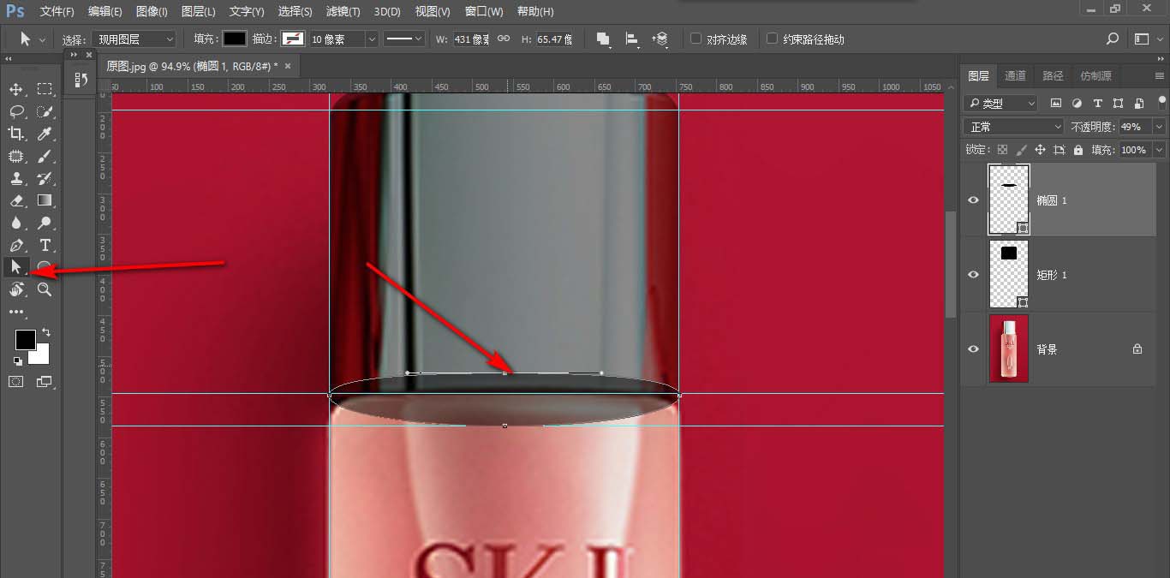Image resolution: width=1170 pixels, height=578 pixels.
Task: Select the Spot Healing Brush tool
Action: point(15,156)
